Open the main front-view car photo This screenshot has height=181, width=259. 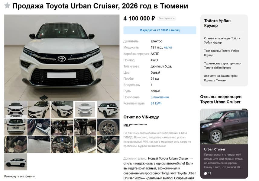point(62,58)
